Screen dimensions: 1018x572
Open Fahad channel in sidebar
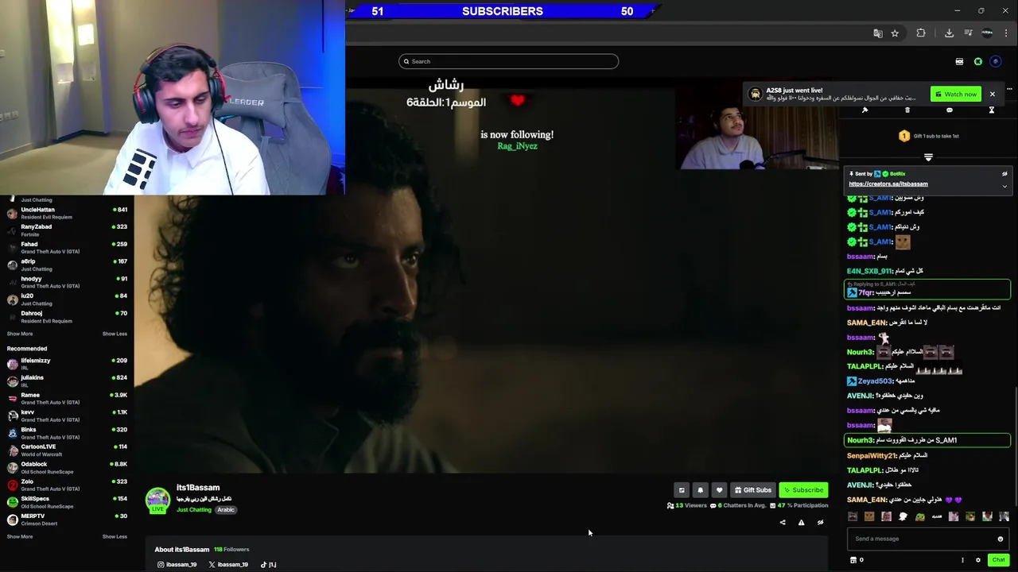coord(67,248)
